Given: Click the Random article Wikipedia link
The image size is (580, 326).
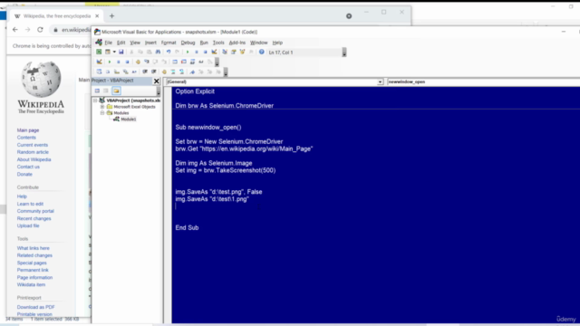Looking at the screenshot, I should [x=33, y=152].
